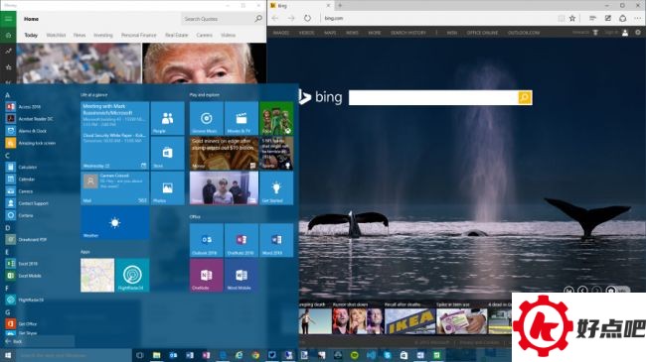Open Access 2016 in the Start app list
This screenshot has width=646, height=362.
pos(29,106)
